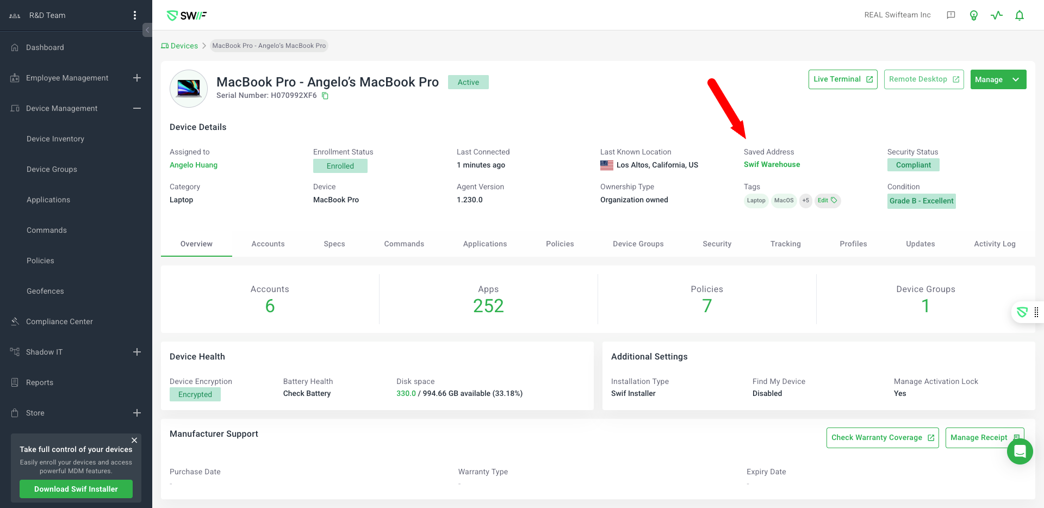
Task: Click the MacBook Pro device thumbnail
Action: [189, 88]
